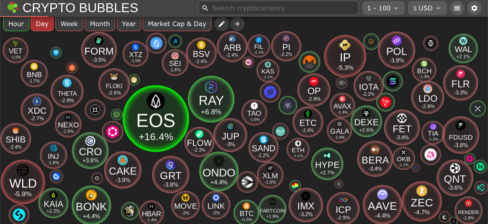Image resolution: width=488 pixels, height=224 pixels.
Task: Switch to the Week tab
Action: pos(69,24)
